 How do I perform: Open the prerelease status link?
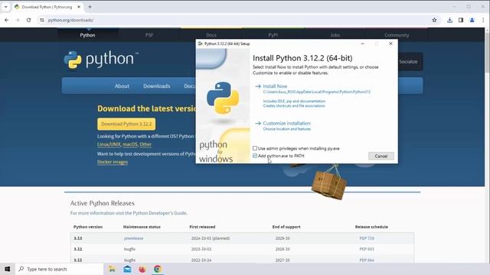tap(133, 238)
